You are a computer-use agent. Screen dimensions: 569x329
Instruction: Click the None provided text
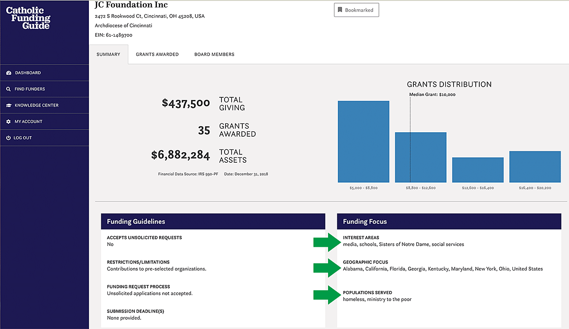pos(124,318)
